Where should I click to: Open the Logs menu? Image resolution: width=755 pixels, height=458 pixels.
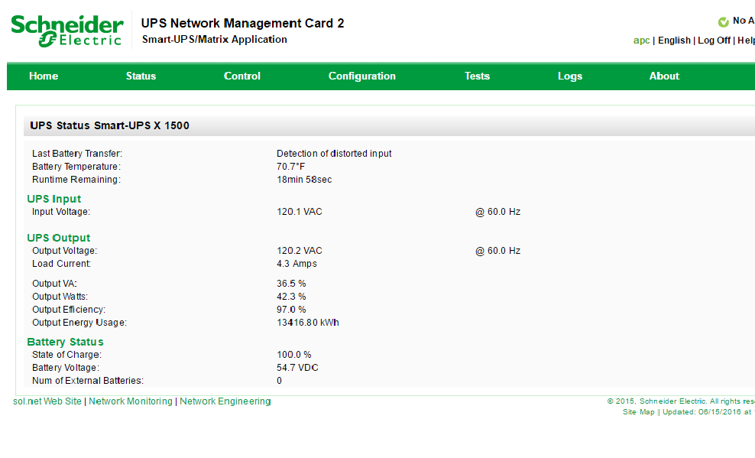pos(570,76)
